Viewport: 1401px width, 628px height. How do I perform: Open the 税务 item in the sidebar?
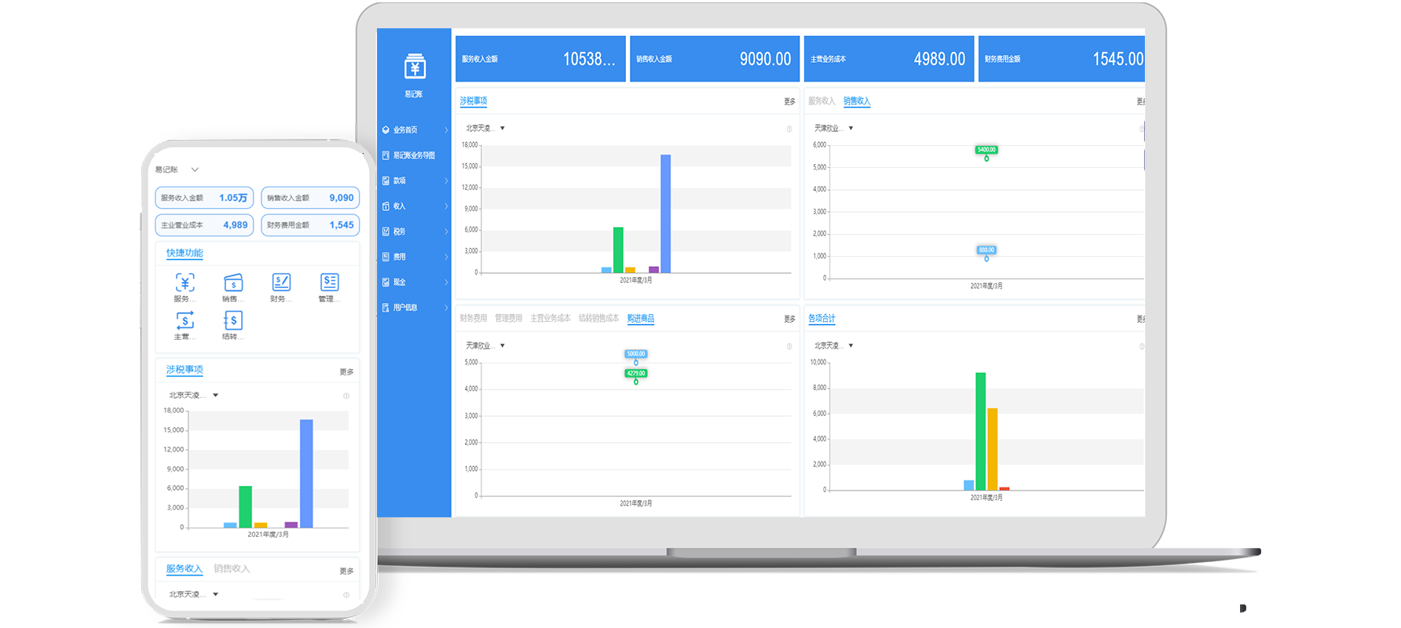pyautogui.click(x=414, y=232)
